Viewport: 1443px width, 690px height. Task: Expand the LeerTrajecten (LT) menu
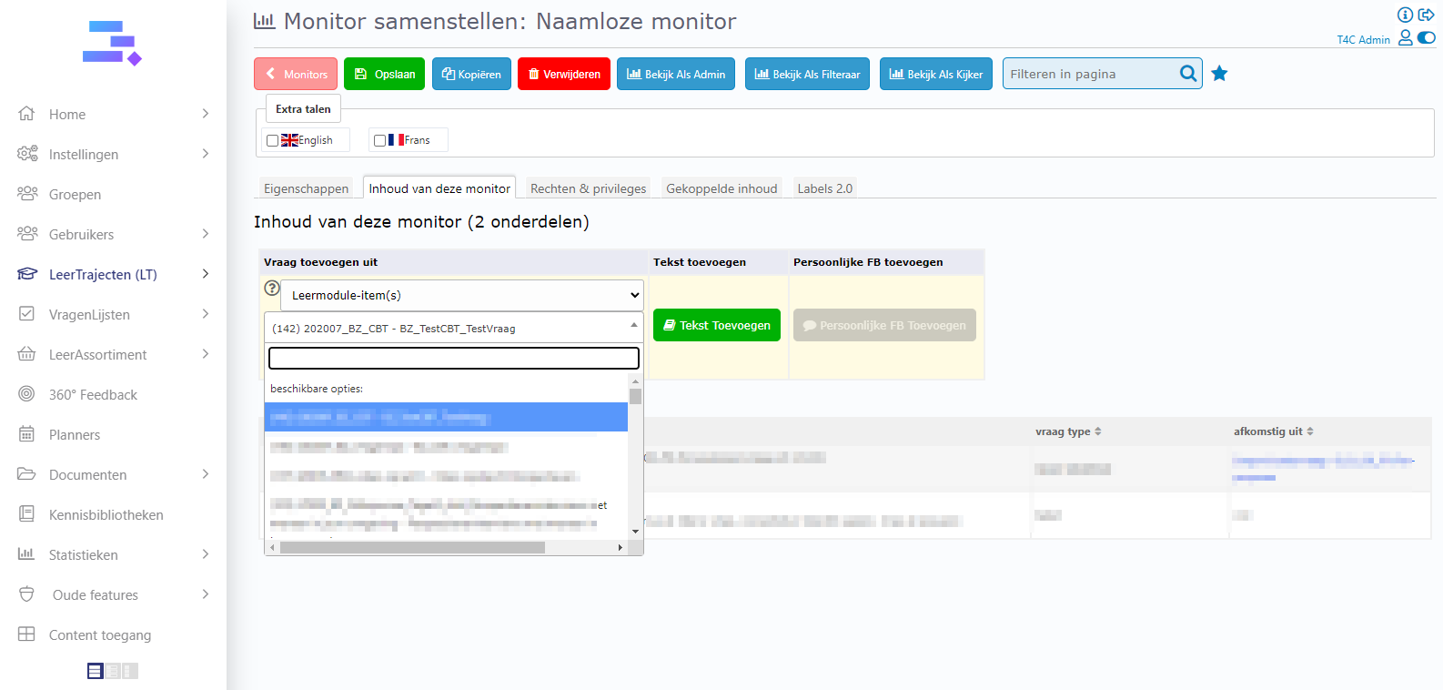[x=206, y=274]
